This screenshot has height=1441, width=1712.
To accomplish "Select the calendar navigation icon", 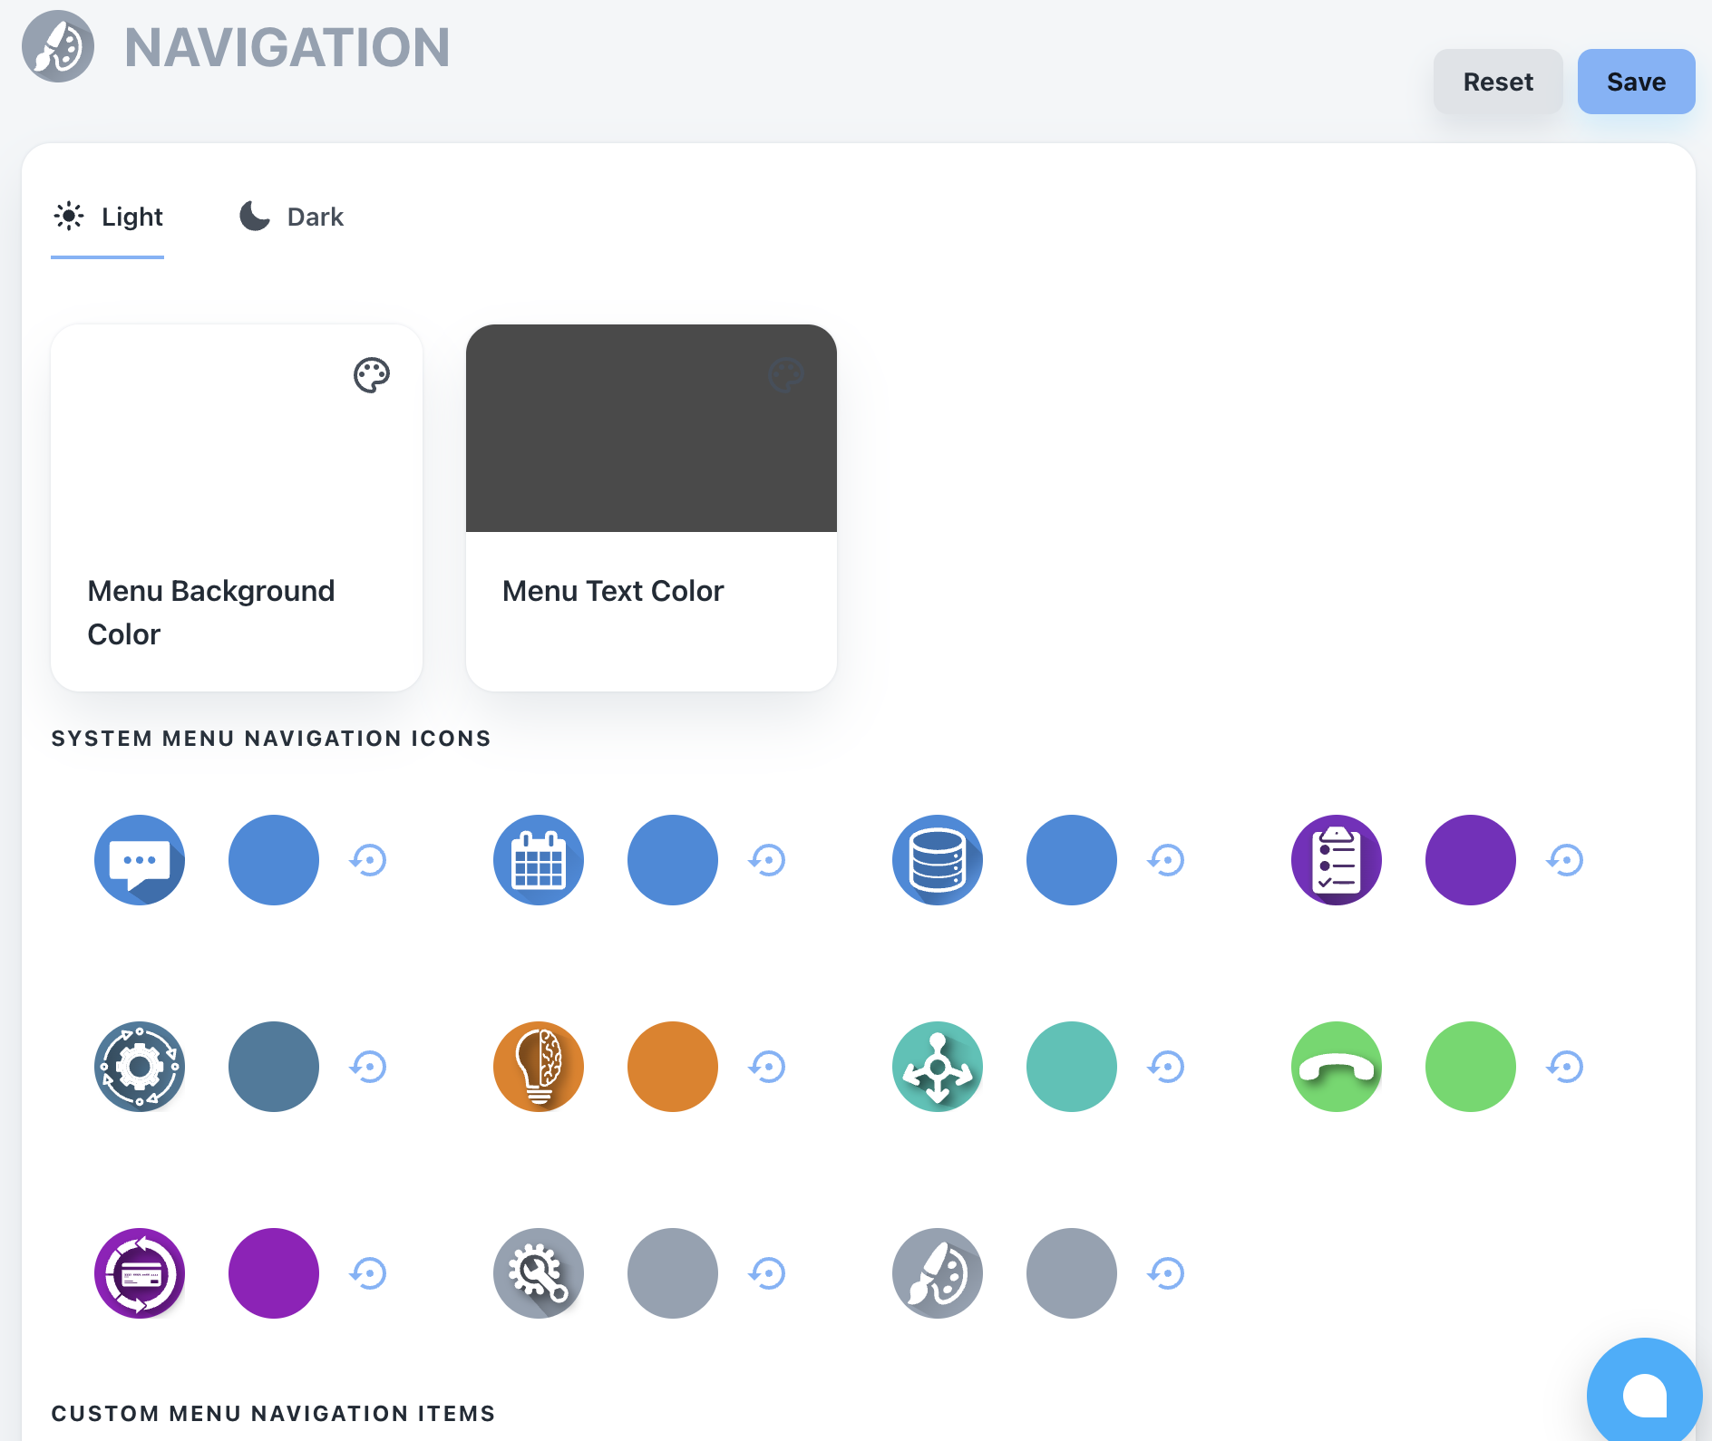I will pyautogui.click(x=539, y=860).
